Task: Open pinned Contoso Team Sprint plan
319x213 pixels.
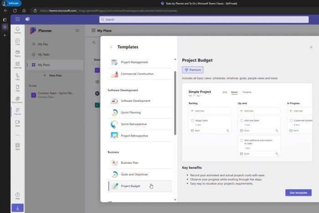Action: pyautogui.click(x=55, y=95)
